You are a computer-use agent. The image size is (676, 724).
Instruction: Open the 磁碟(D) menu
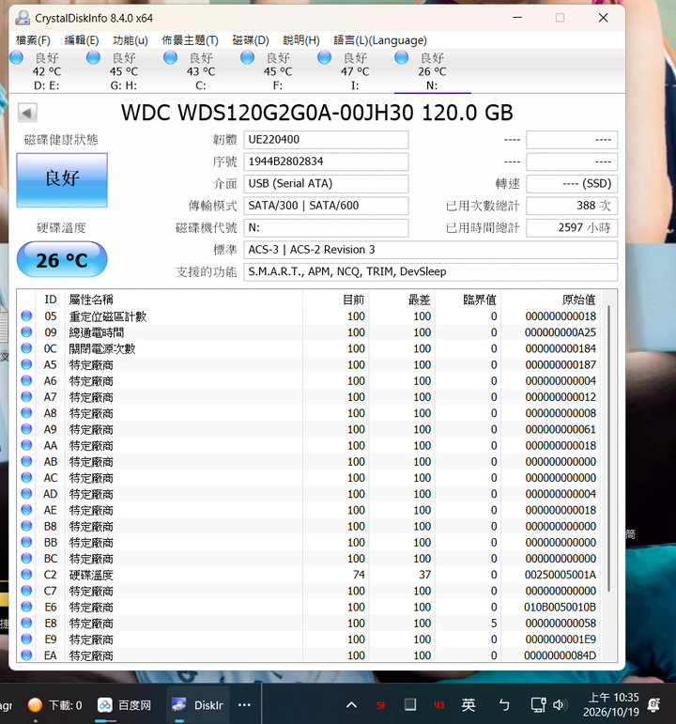point(251,40)
